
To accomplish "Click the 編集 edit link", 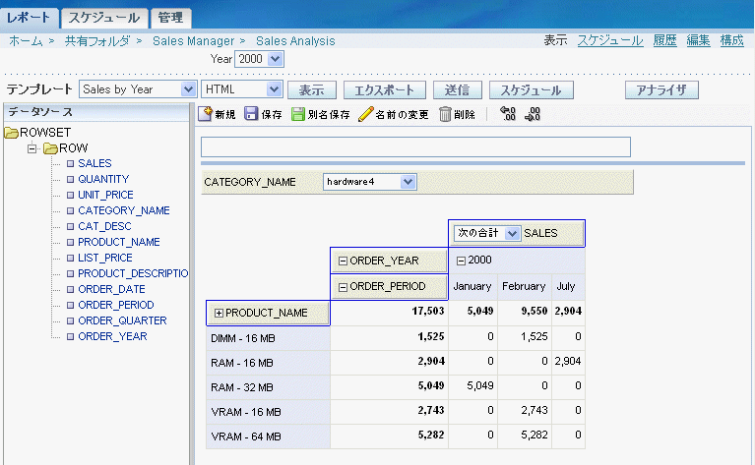I will point(698,40).
